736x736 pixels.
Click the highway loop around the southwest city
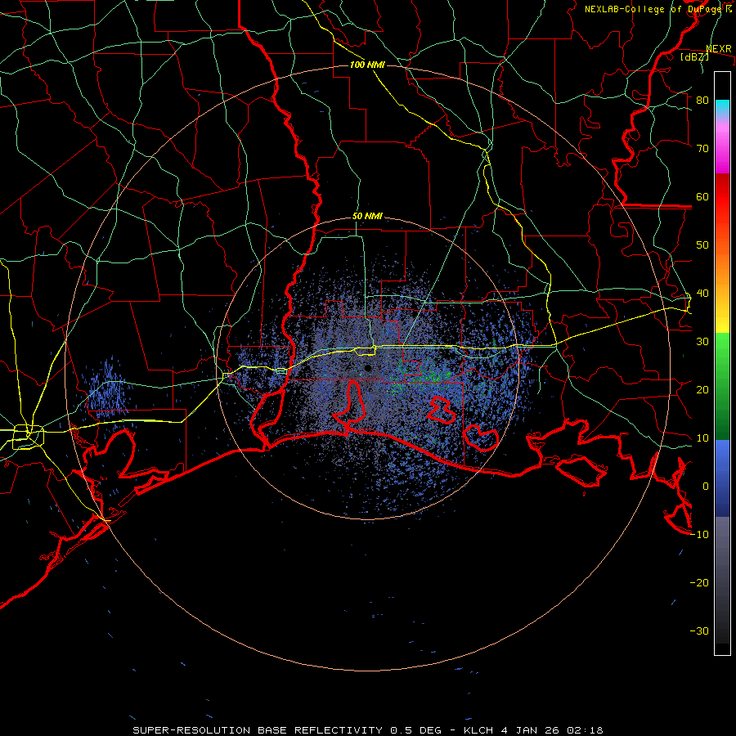point(28,437)
